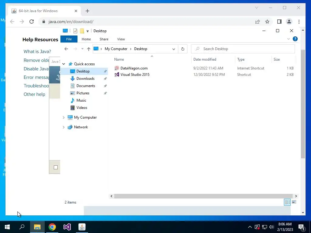Open a new Chrome tab
Viewport: 311px width, 233px height.
[87, 11]
